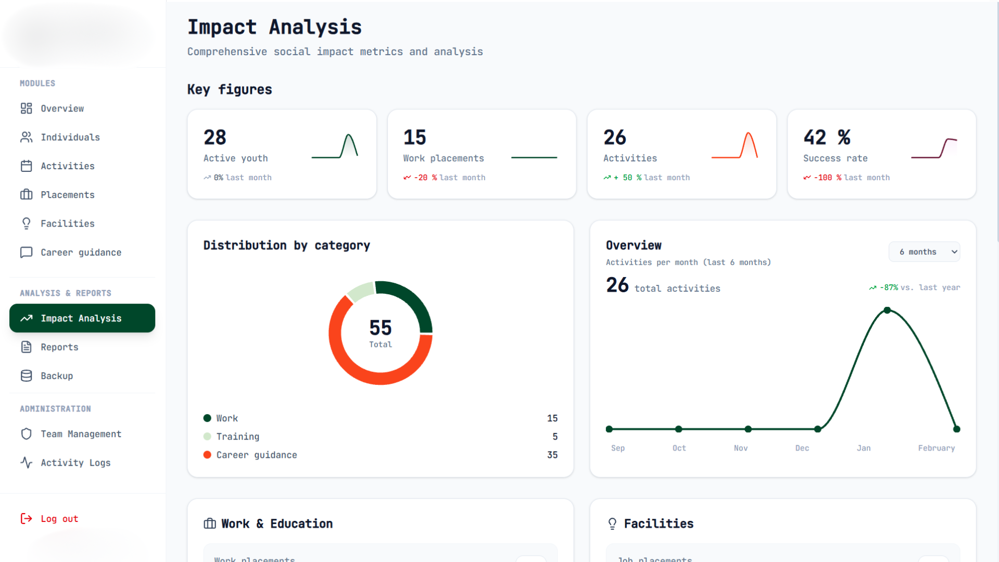Select the Activity Logs pulse icon
999x562 pixels.
click(27, 463)
